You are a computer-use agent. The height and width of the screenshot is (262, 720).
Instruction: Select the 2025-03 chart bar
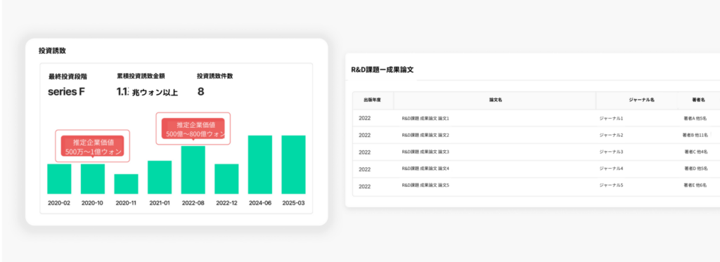(x=293, y=165)
